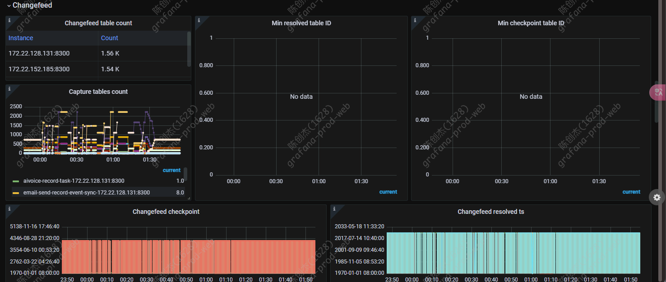Open the gear settings icon at right edge
This screenshot has height=282, width=666.
coord(657,197)
